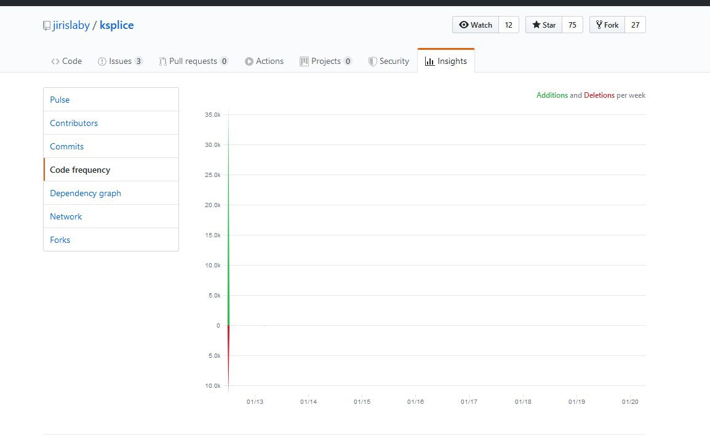Click the green Additions legend text
The height and width of the screenshot is (442, 710).
click(552, 95)
